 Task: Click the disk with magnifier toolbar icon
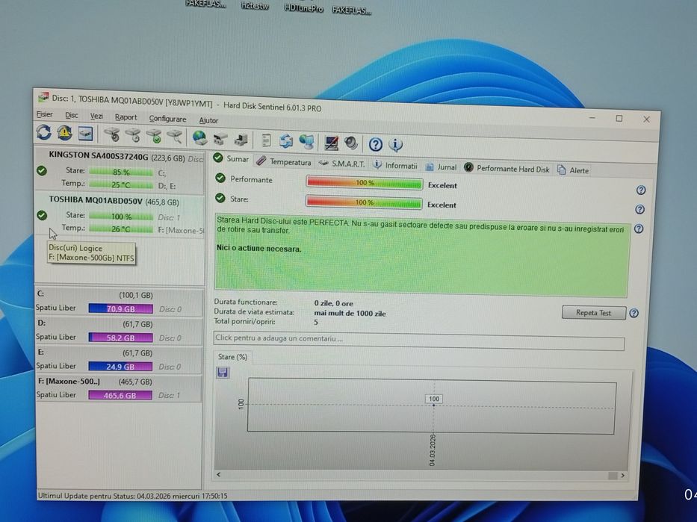point(175,137)
